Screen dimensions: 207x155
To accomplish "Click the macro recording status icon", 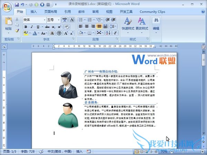I will click(89, 152).
